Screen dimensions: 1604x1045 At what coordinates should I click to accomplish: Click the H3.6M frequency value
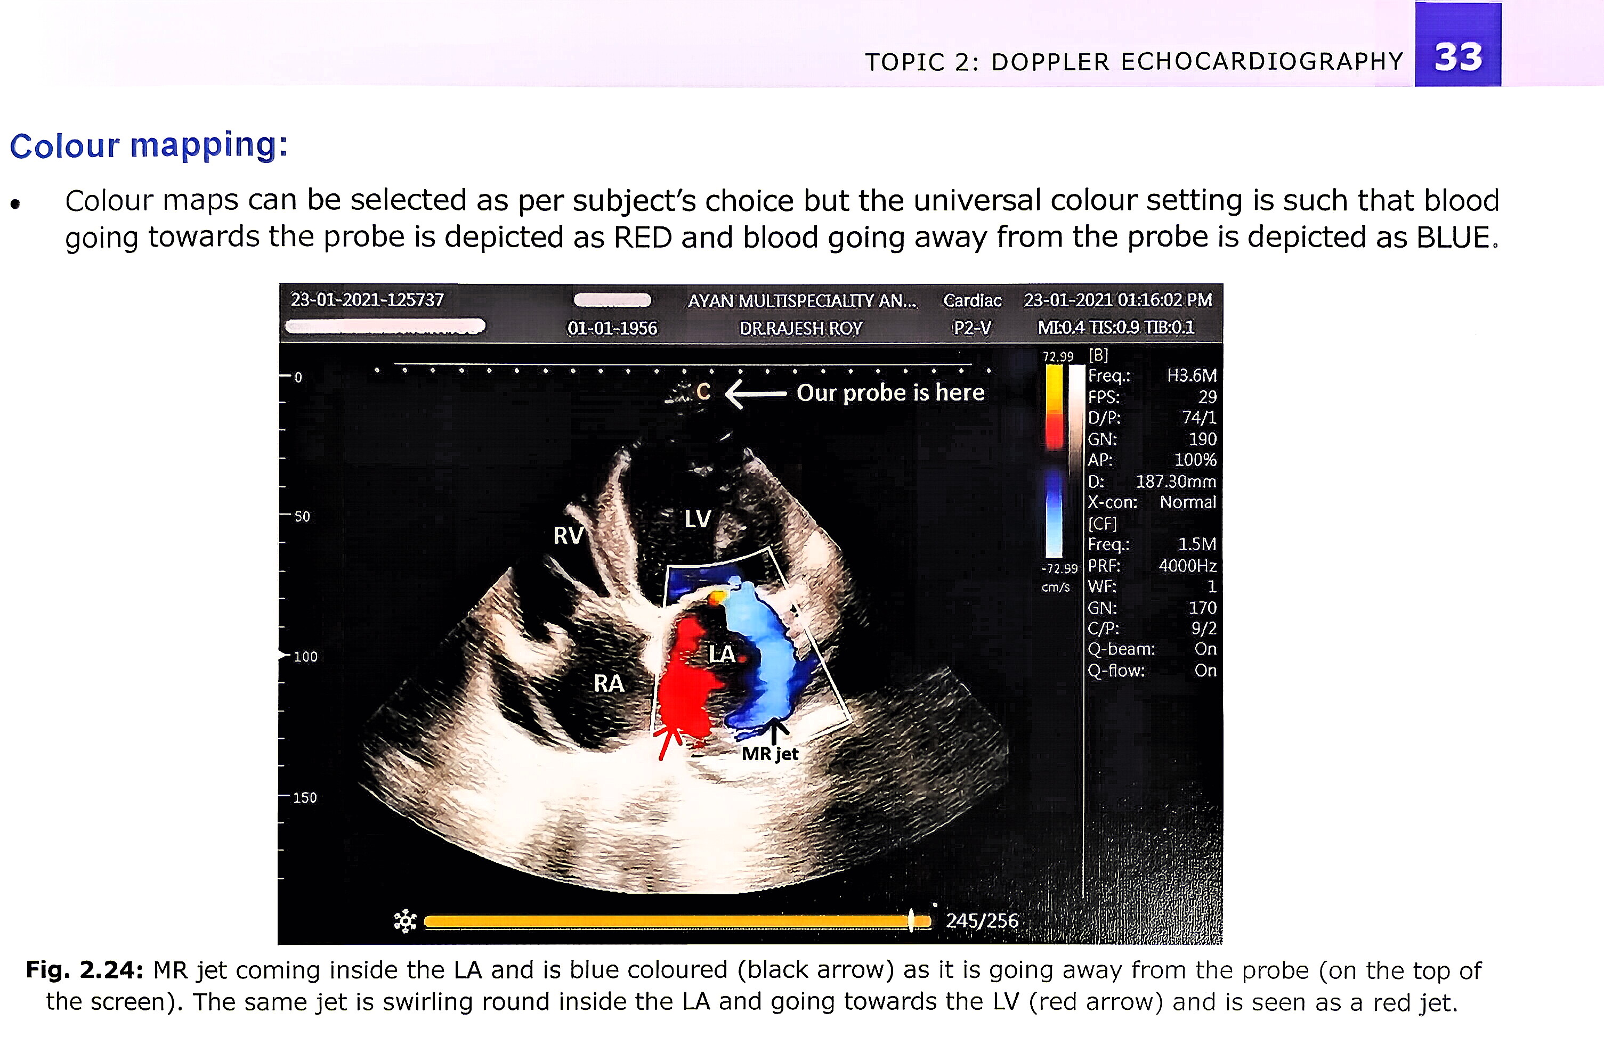(1192, 375)
